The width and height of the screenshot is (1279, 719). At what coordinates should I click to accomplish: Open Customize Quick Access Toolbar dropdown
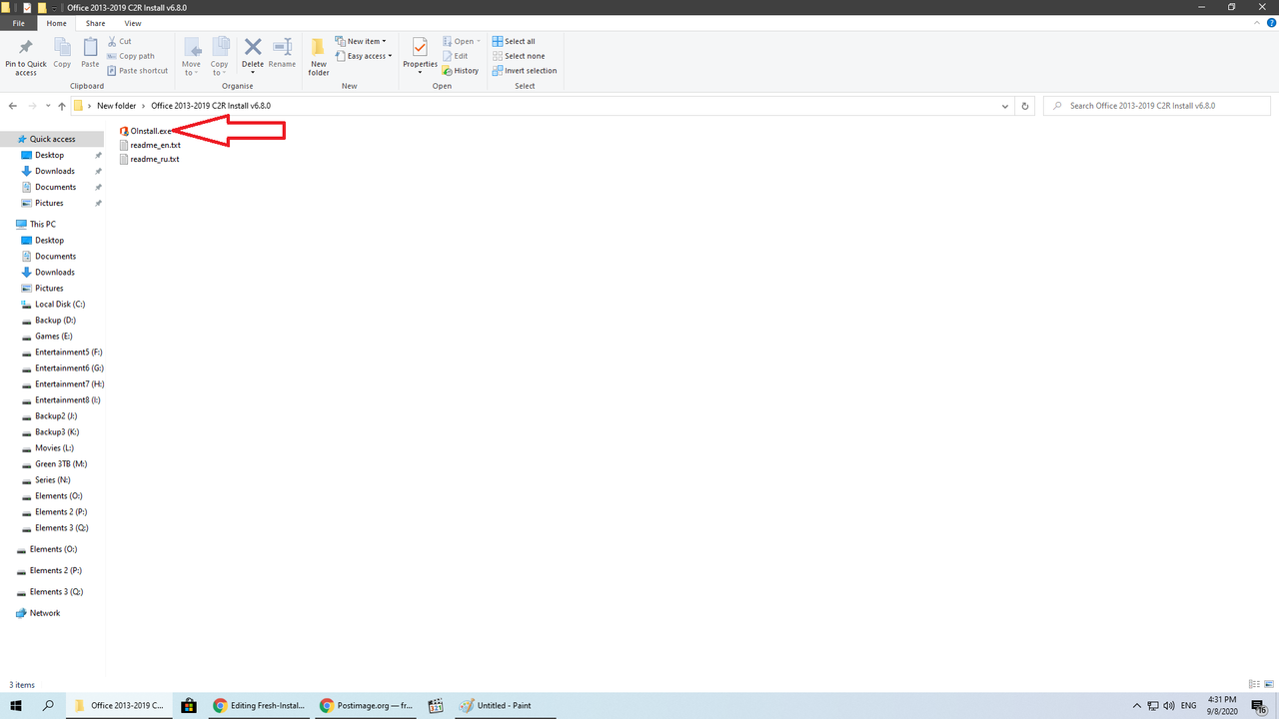tap(55, 7)
